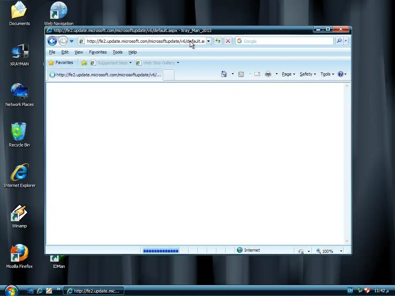395x296 pixels.
Task: Click the vertical scrollbar up arrow
Action: click(347, 86)
